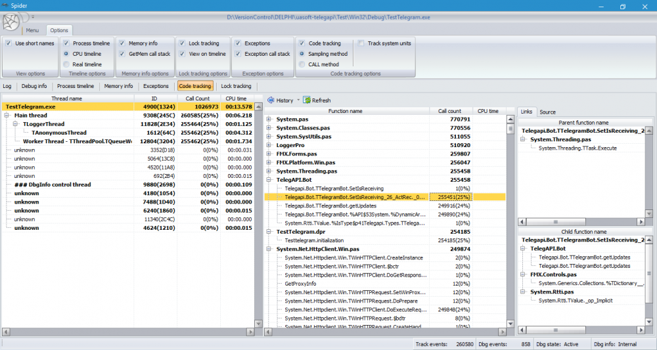Toggle GetMem call stack checkbox
Viewport: 657px width, 350px height.
click(122, 54)
